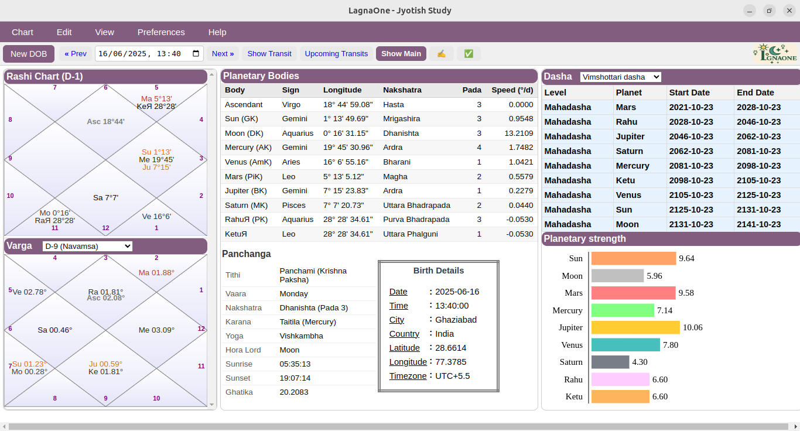The image size is (800, 431).
Task: Click the pen signature emoji button
Action: 442,53
